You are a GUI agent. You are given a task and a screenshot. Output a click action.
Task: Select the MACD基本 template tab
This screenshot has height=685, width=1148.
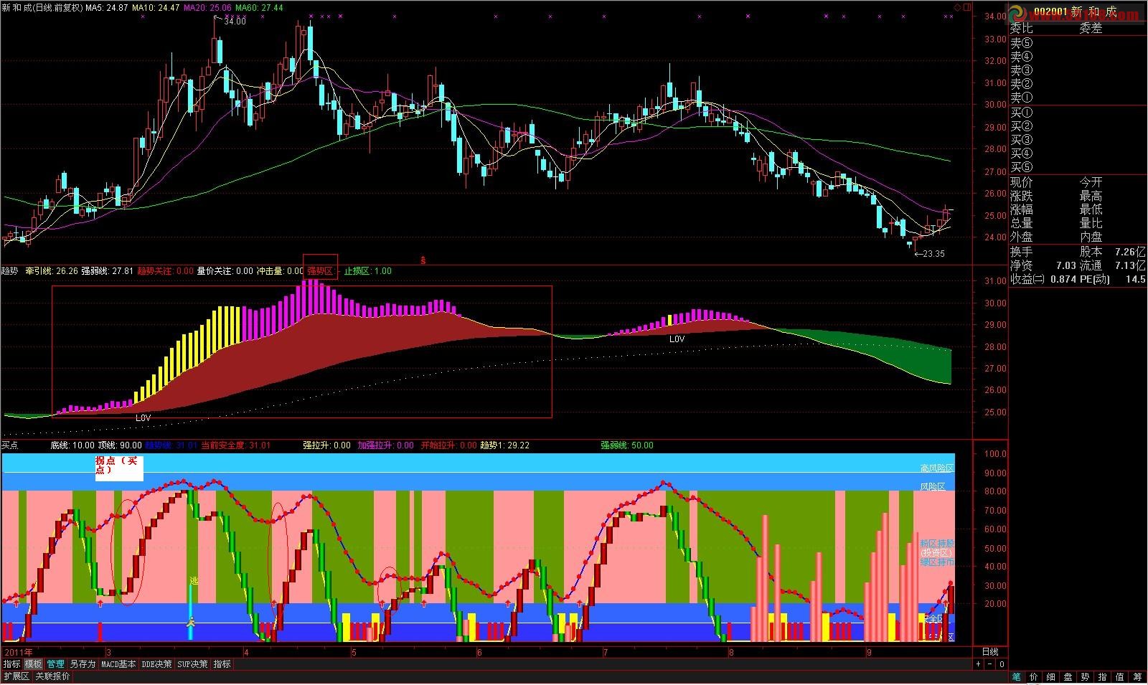point(118,664)
